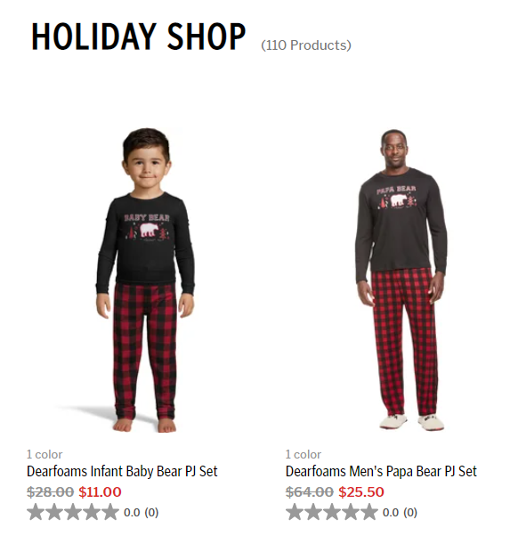The image size is (510, 552).
Task: Select fourth rating star under Papa Bear set
Action: coord(351,512)
